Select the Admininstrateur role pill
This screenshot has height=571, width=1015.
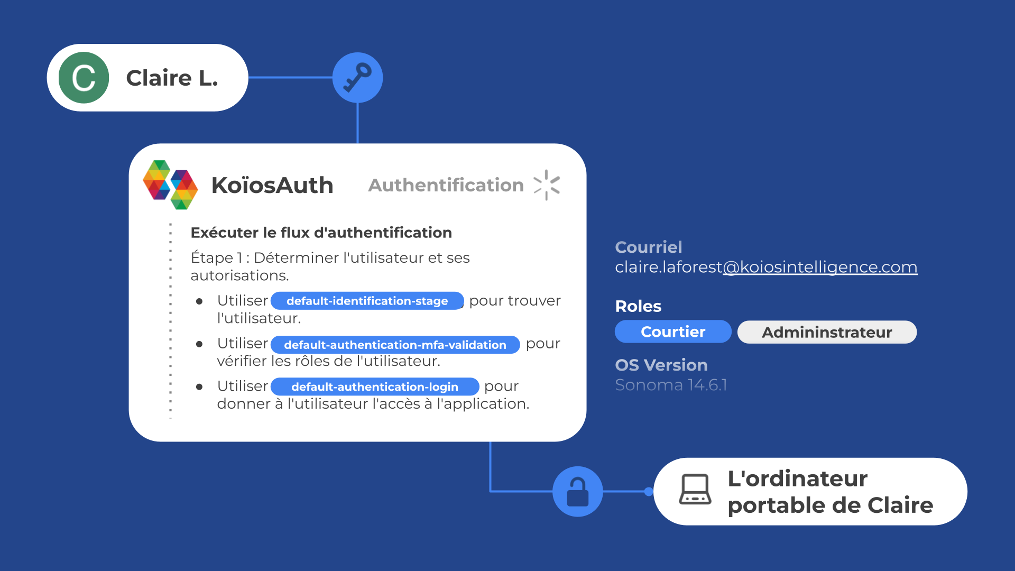[827, 333]
